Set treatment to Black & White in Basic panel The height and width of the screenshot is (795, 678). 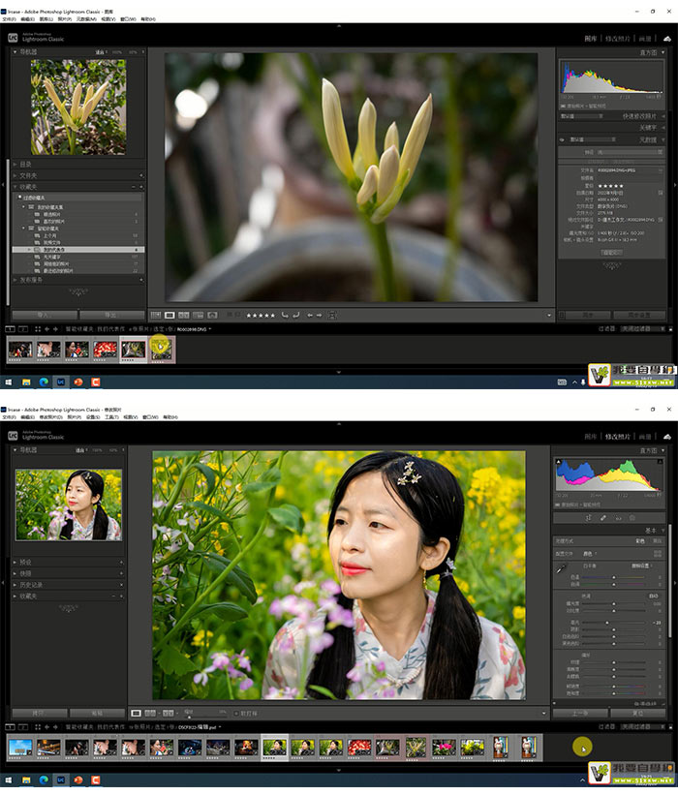657,541
